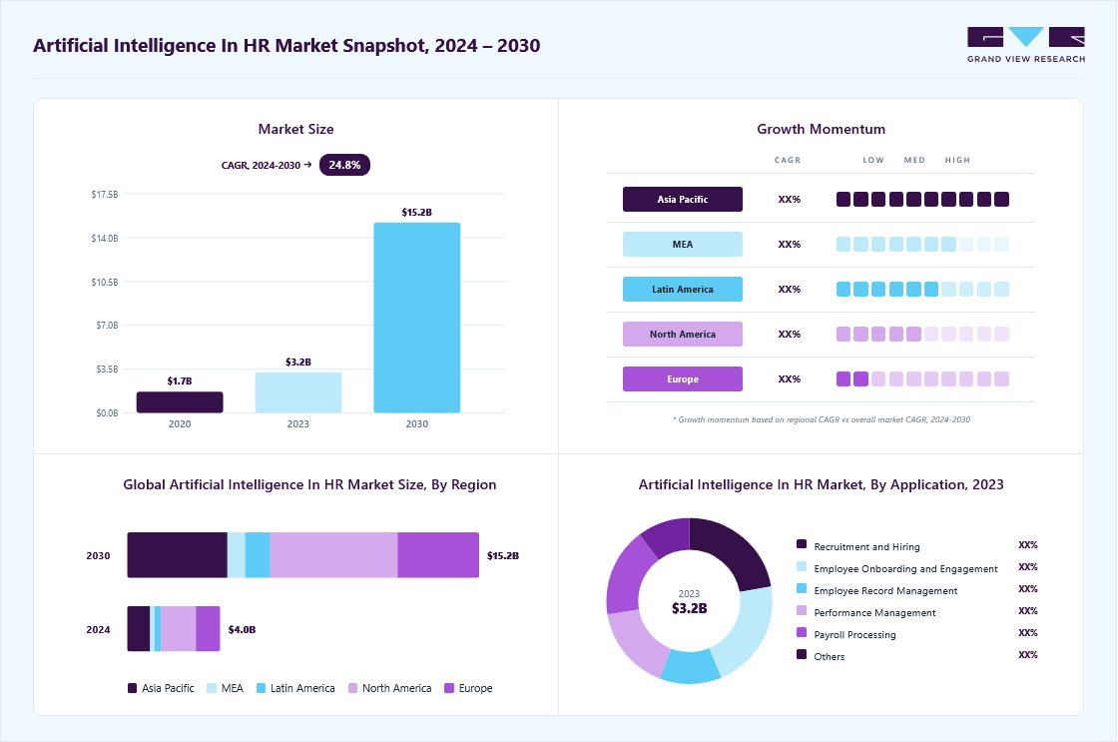
Task: Click Europe XX% CAGR value
Action: pos(790,379)
